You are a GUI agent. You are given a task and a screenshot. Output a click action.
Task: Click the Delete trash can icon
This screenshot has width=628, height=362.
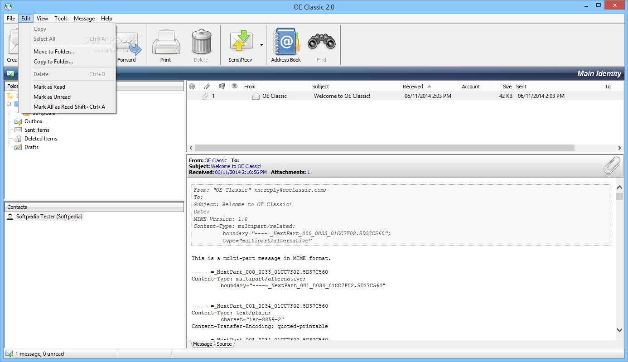(x=201, y=41)
